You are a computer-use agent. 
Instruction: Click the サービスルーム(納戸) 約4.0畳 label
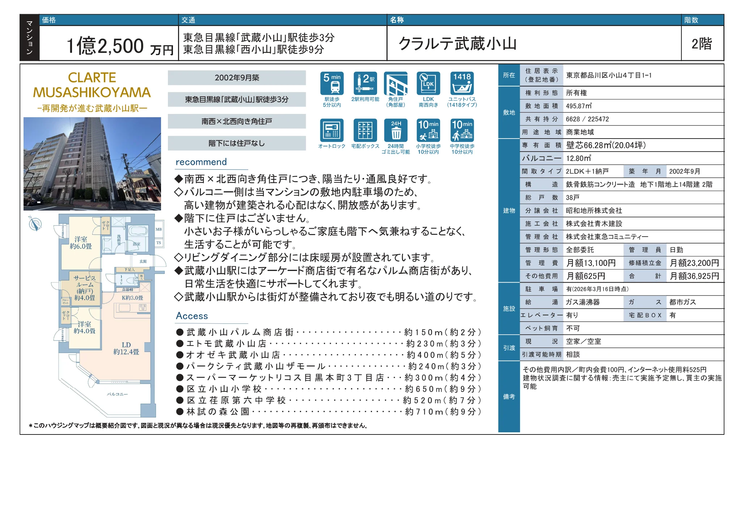(x=84, y=288)
